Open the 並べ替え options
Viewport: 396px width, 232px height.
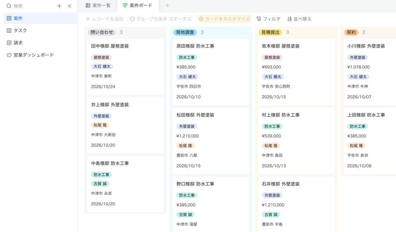300,19
